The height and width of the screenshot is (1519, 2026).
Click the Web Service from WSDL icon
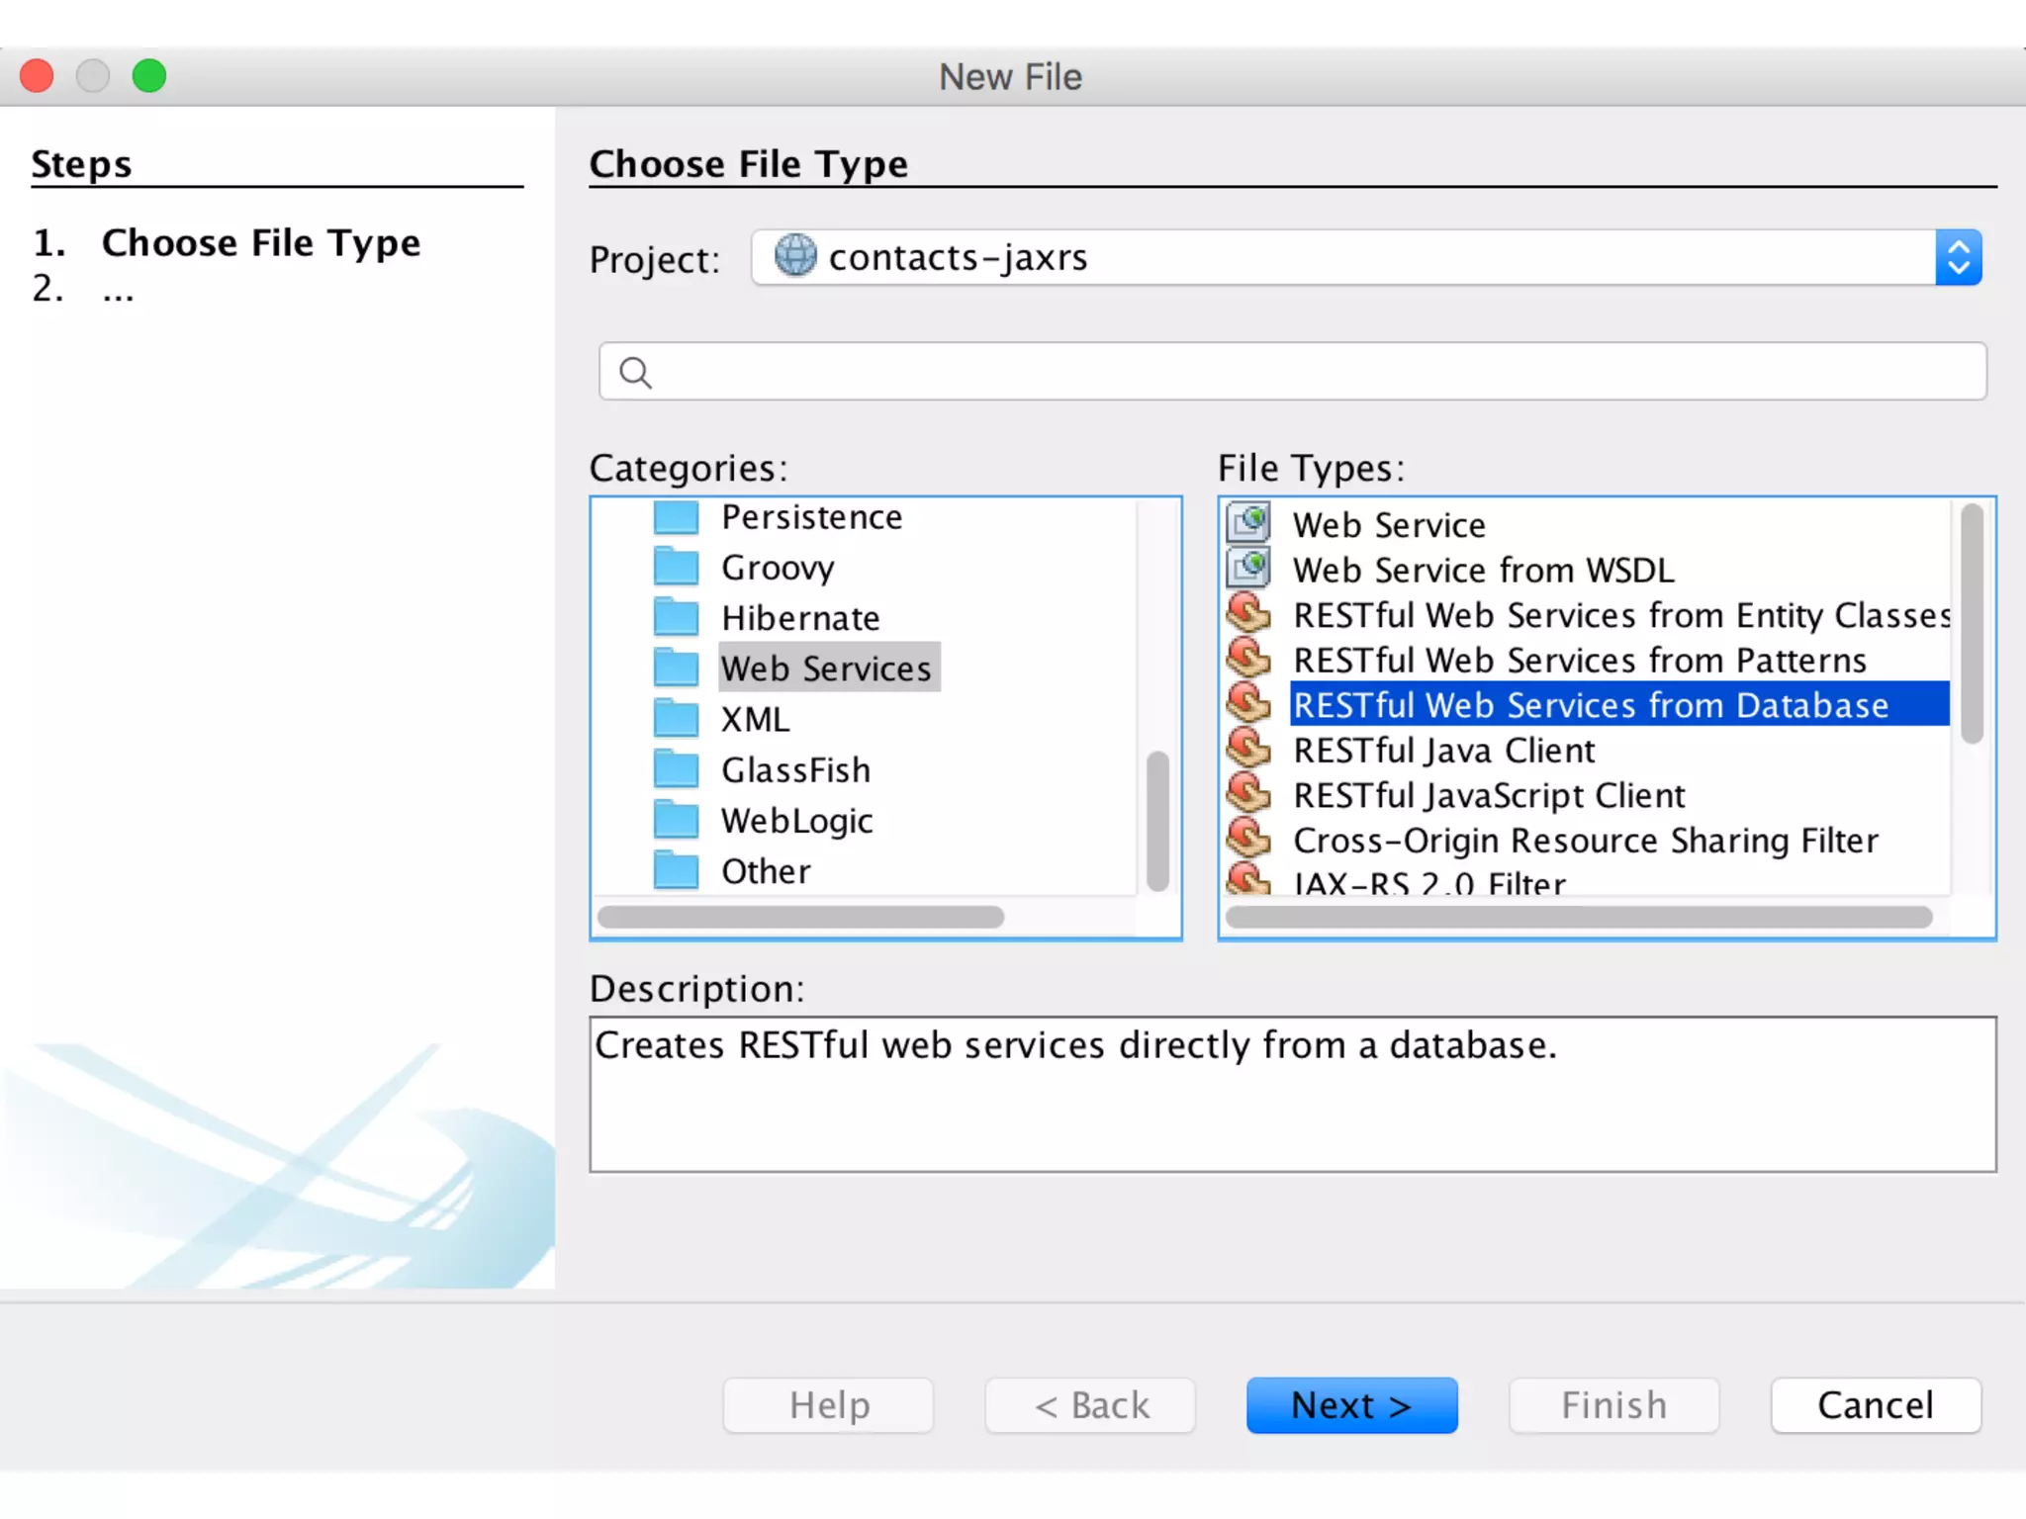[x=1248, y=569]
